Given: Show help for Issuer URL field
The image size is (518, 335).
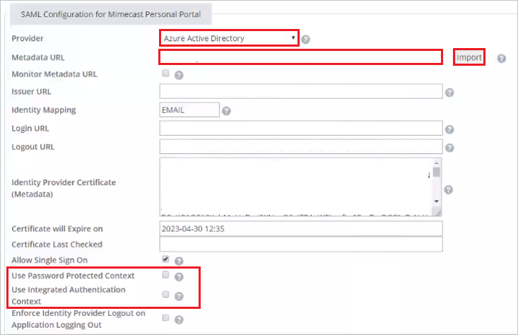Looking at the screenshot, I should pos(449,93).
